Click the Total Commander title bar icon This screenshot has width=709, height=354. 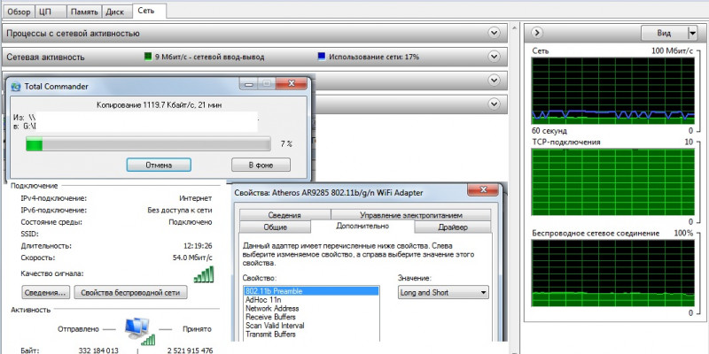pyautogui.click(x=15, y=86)
